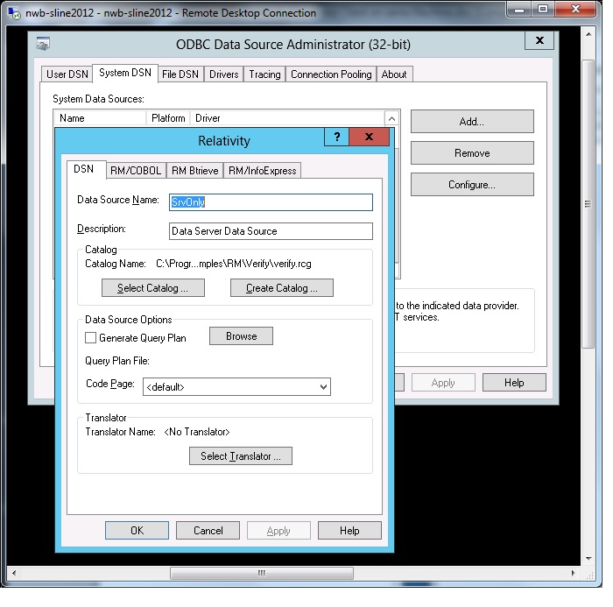
Task: Click the Name column header
Action: point(100,118)
